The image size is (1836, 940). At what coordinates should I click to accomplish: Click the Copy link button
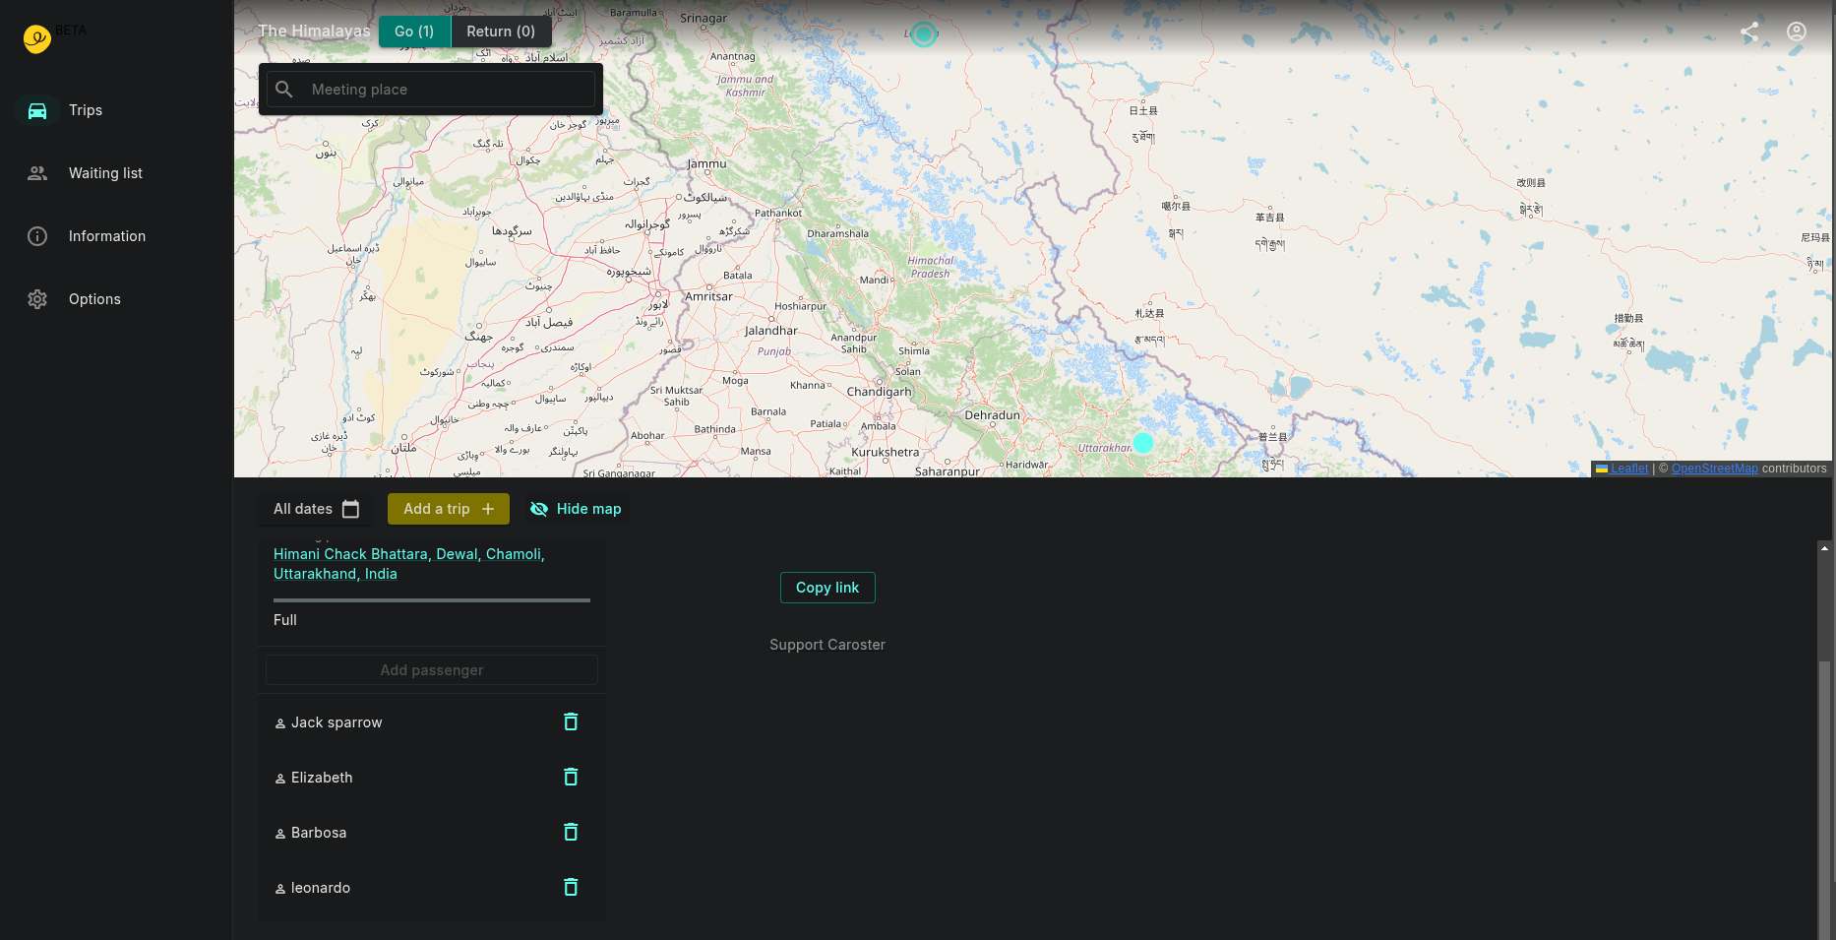[827, 588]
